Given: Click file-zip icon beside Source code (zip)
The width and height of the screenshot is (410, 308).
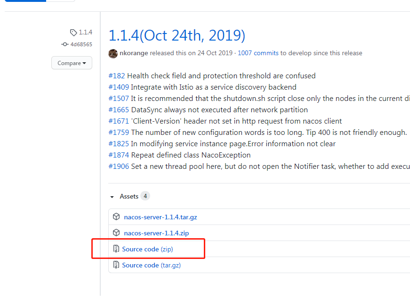Looking at the screenshot, I should (x=116, y=249).
